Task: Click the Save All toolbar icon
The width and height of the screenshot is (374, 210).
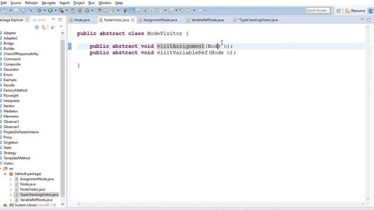Action: (23, 10)
